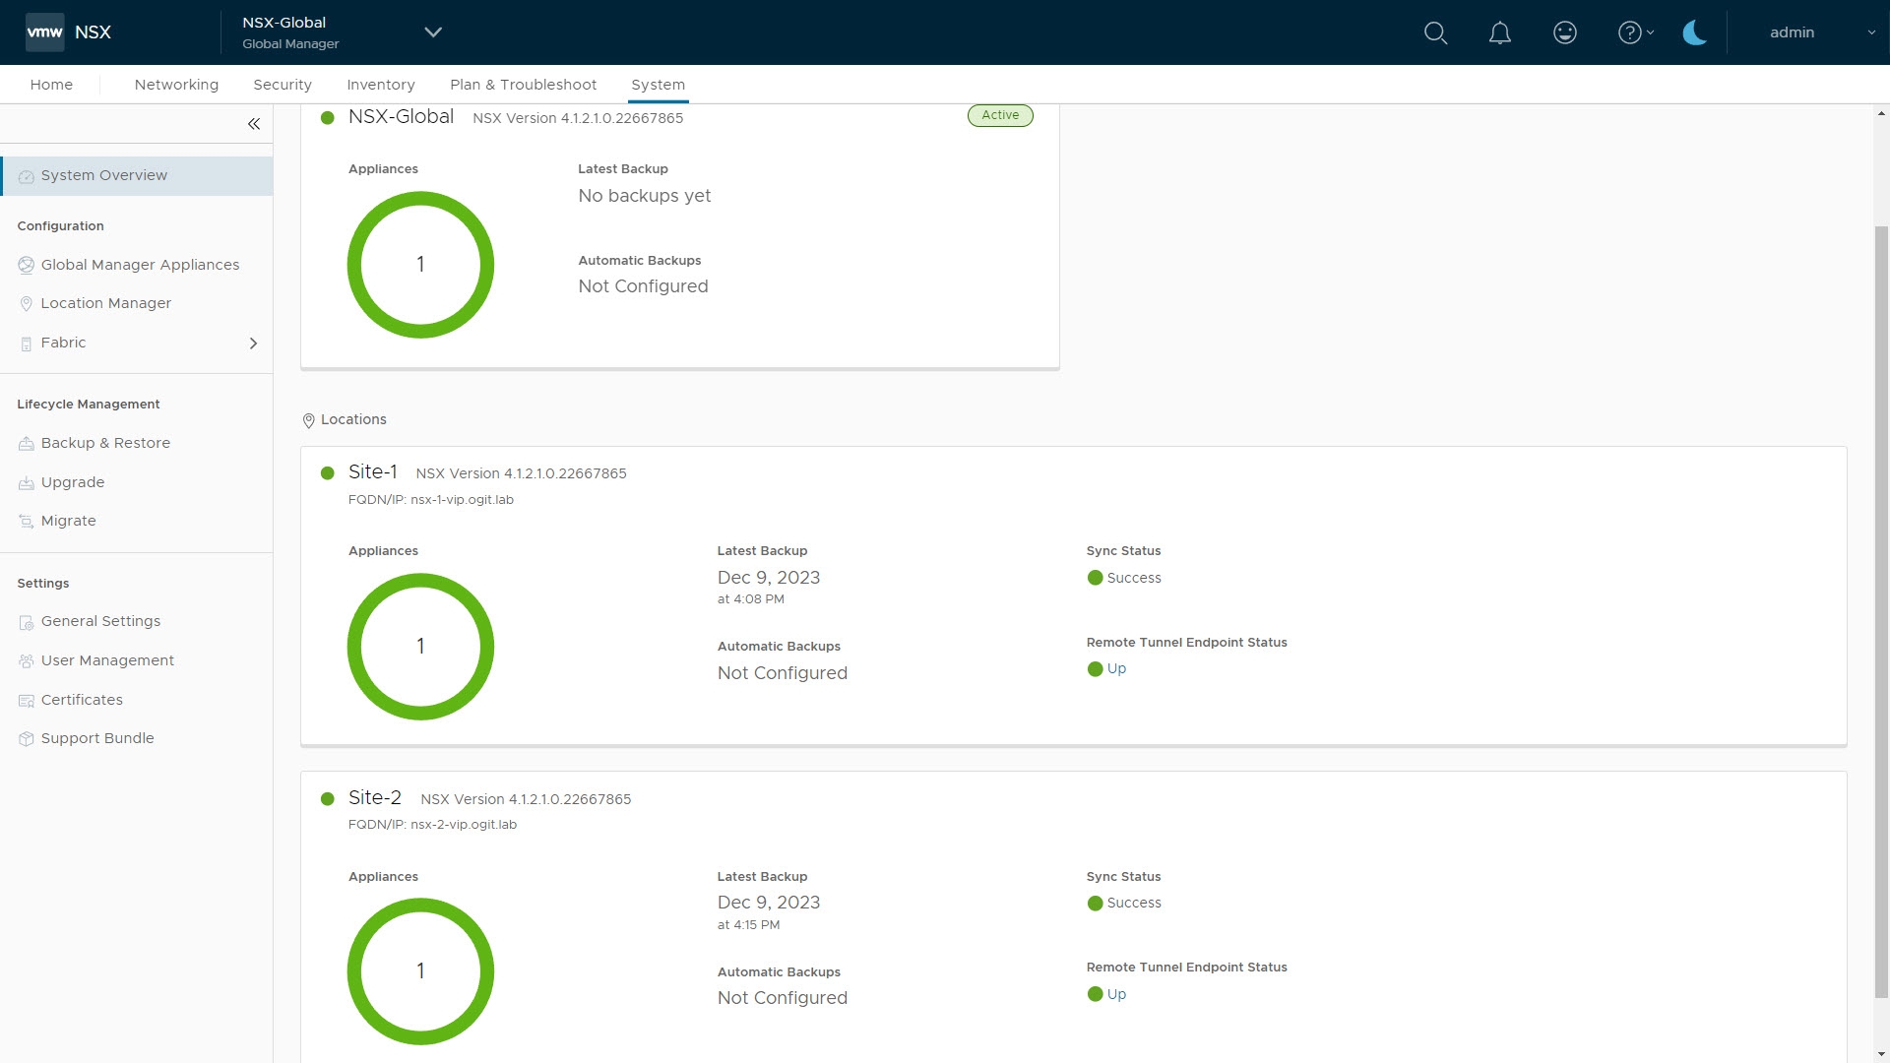Viewport: 1890px width, 1063px height.
Task: Switch to the Plan & Troubleshoot tab
Action: point(523,85)
